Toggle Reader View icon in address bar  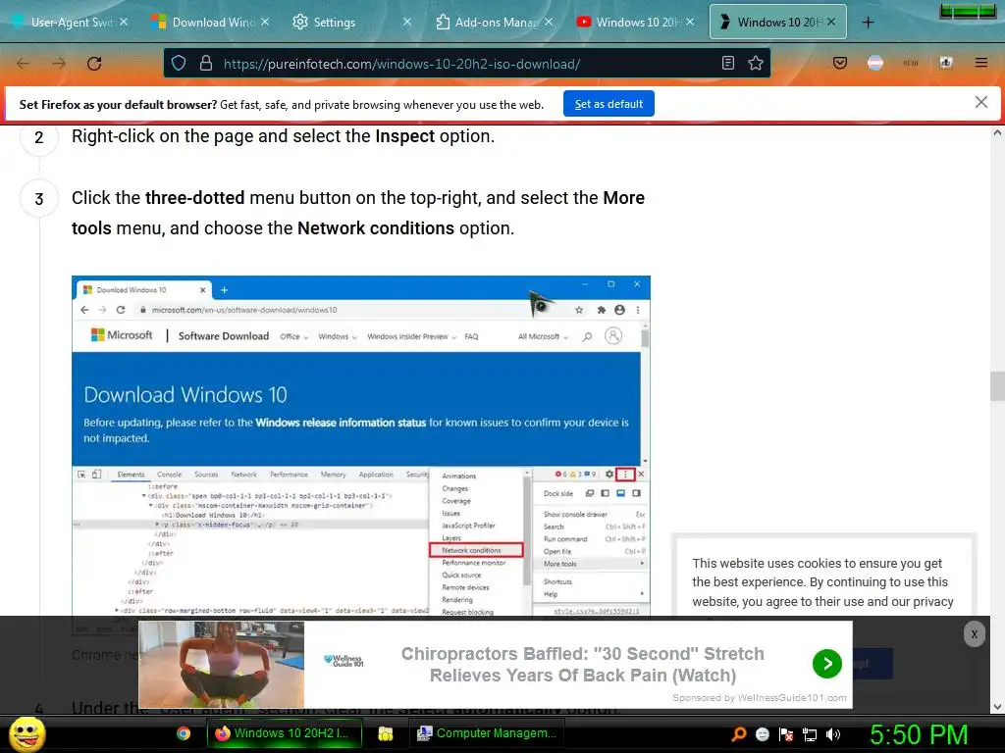[728, 63]
